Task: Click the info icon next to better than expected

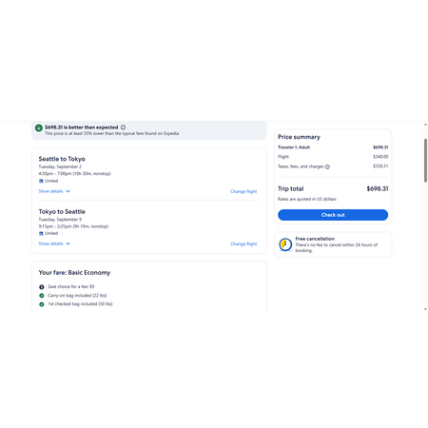Action: pos(123,127)
